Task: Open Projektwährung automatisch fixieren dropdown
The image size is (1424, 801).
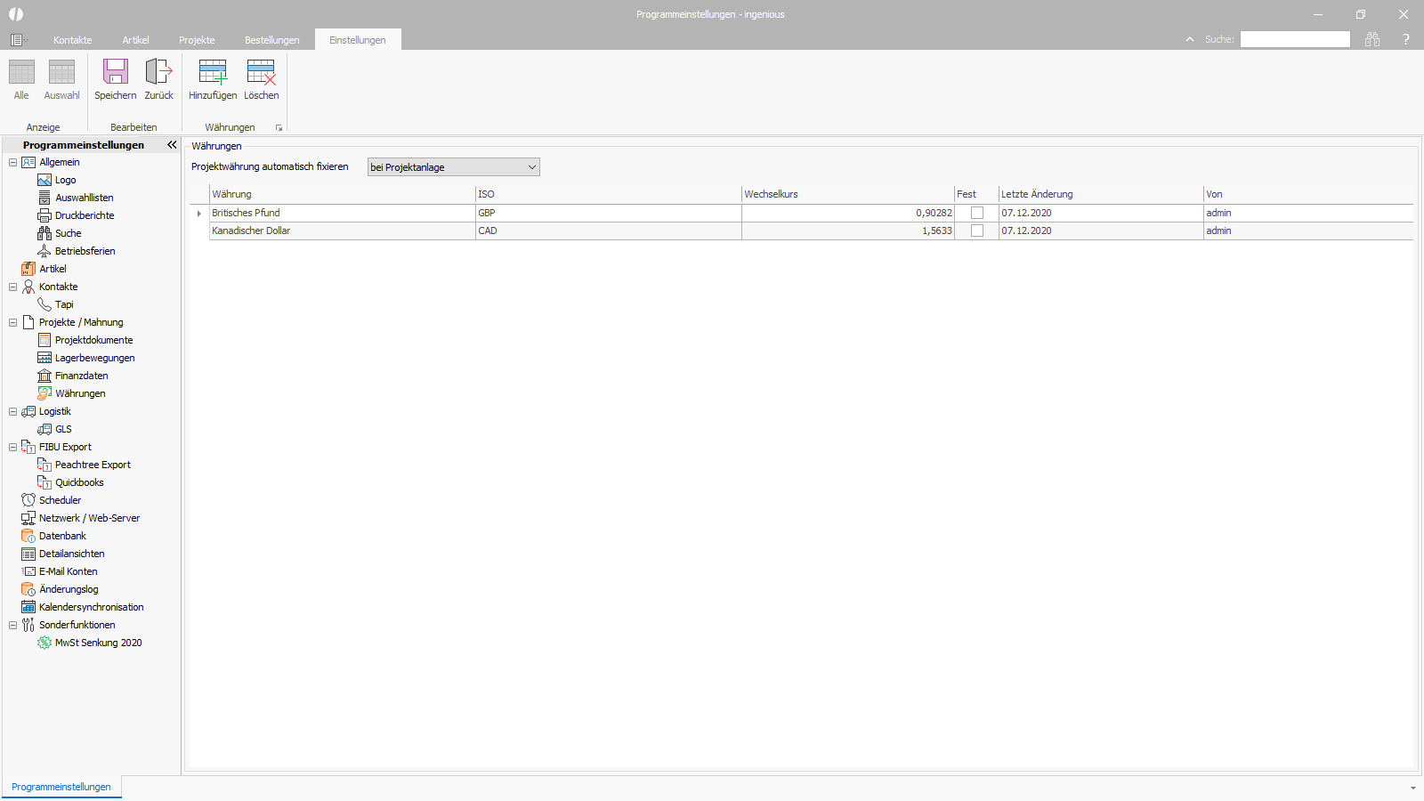Action: 453,167
